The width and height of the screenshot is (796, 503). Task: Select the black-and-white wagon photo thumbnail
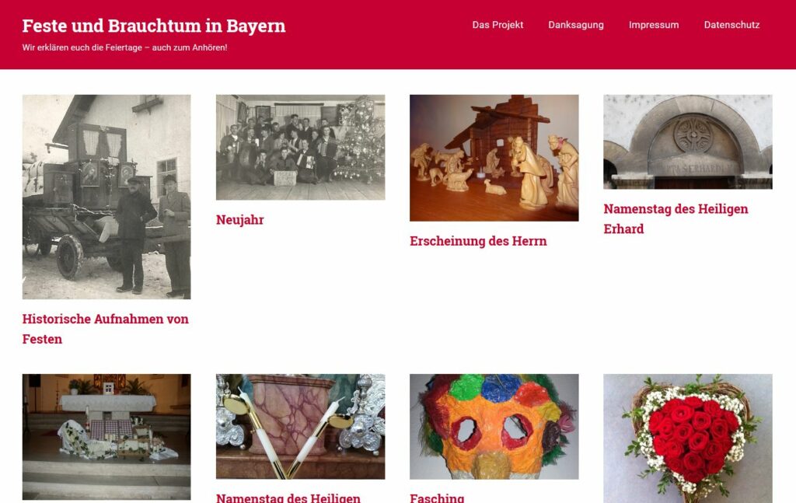pyautogui.click(x=106, y=197)
